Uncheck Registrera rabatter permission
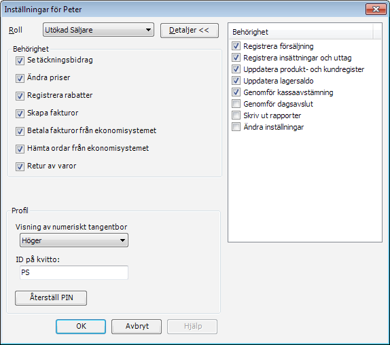This screenshot has width=390, height=345. 20,96
